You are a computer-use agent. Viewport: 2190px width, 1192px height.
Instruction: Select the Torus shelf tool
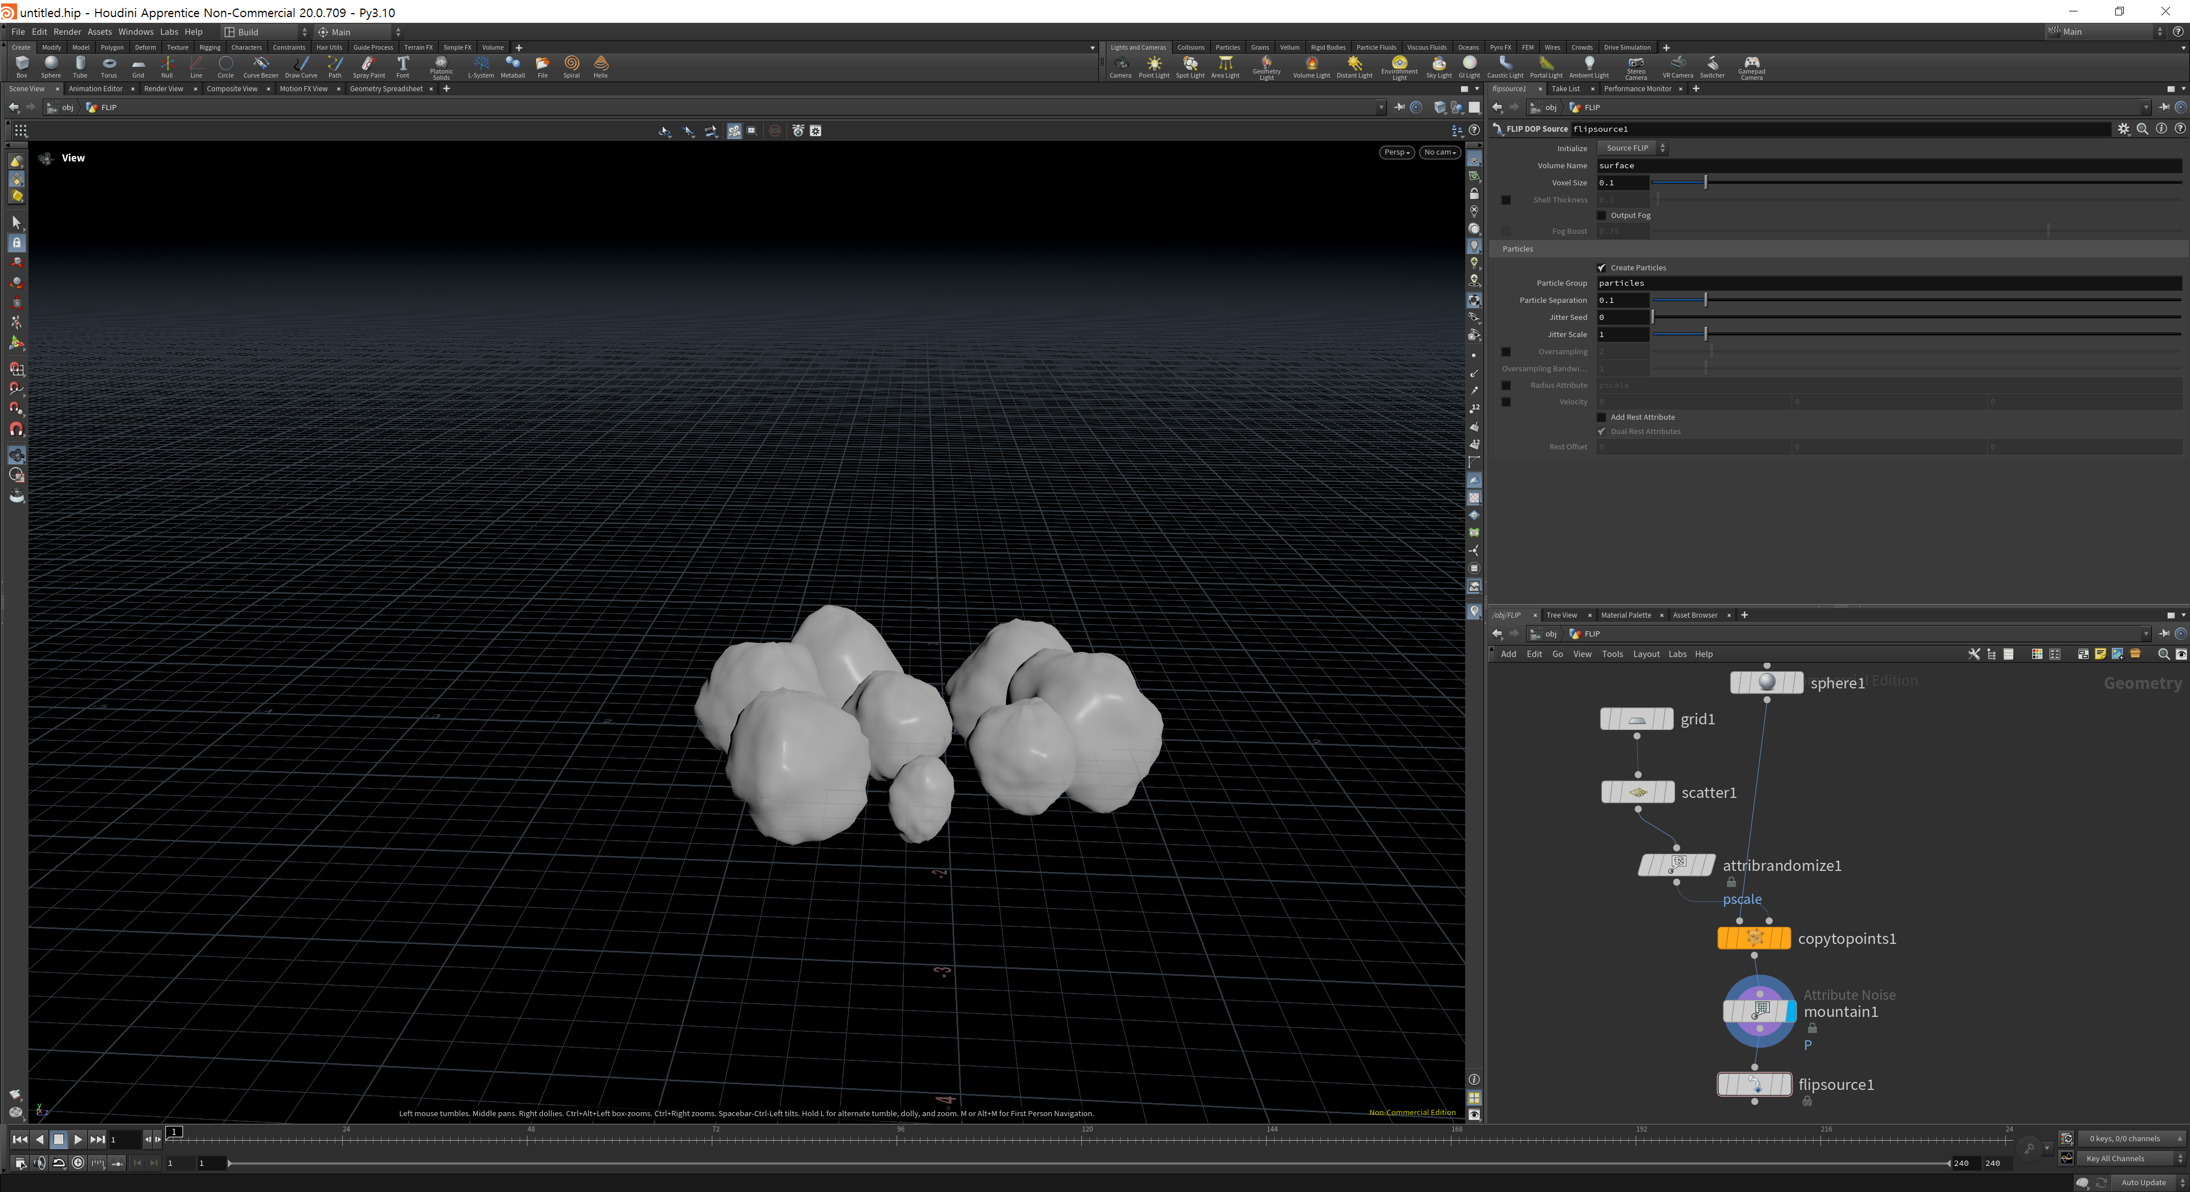click(x=109, y=66)
